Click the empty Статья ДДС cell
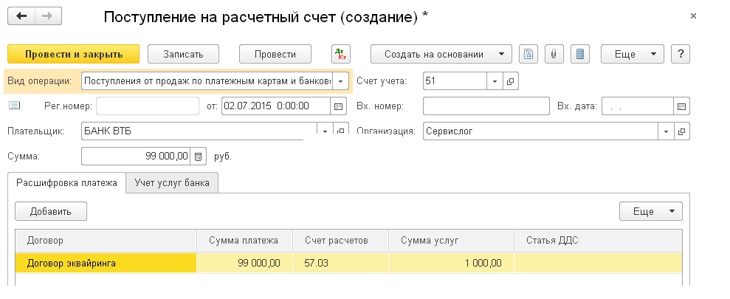The width and height of the screenshot is (730, 299). [599, 263]
